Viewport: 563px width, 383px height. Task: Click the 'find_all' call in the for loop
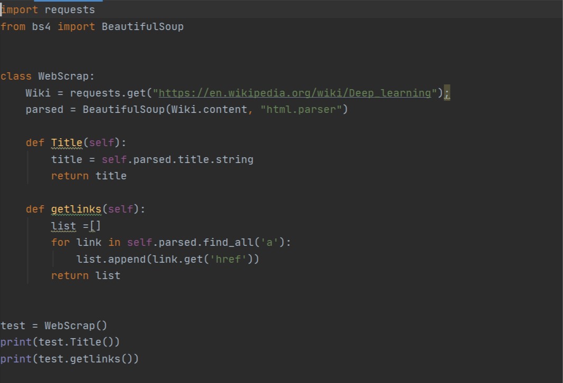tap(228, 243)
